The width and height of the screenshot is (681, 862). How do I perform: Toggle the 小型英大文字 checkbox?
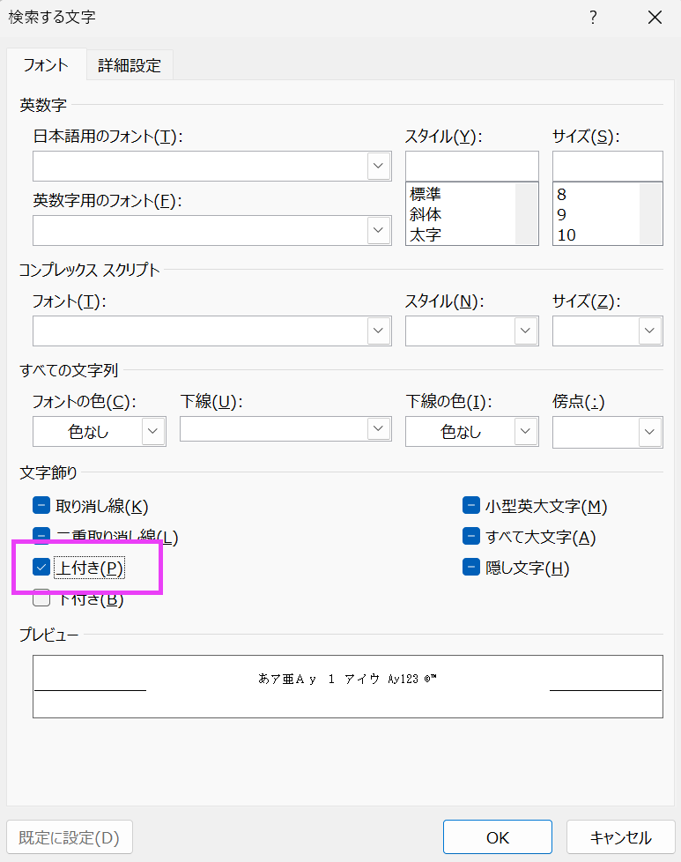(470, 506)
